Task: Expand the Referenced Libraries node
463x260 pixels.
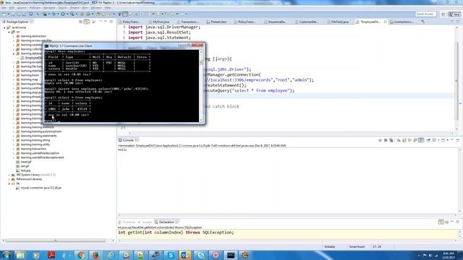Action: tap(9, 179)
